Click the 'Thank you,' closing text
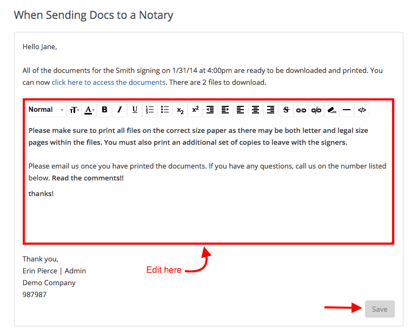The height and width of the screenshot is (336, 418). (40, 259)
